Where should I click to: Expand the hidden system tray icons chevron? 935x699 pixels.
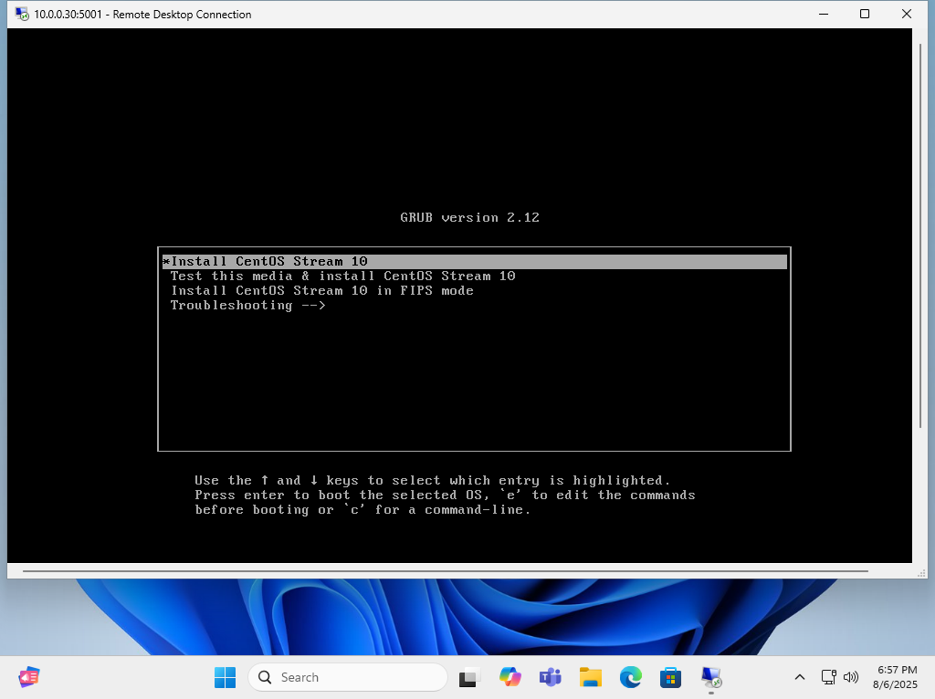pyautogui.click(x=800, y=677)
